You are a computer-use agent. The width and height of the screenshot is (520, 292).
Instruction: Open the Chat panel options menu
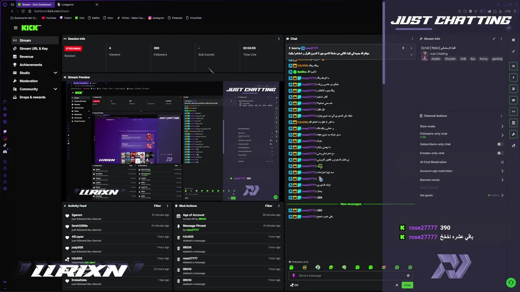412,39
